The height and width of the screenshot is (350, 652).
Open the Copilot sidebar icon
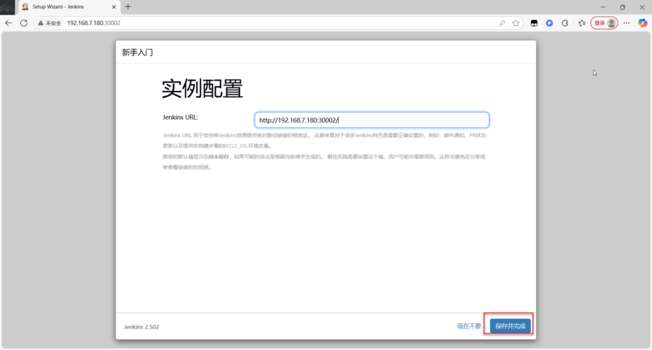coord(641,23)
